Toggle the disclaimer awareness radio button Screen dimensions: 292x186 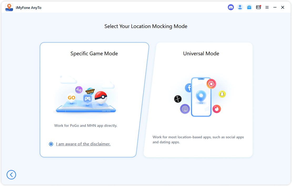pos(51,144)
